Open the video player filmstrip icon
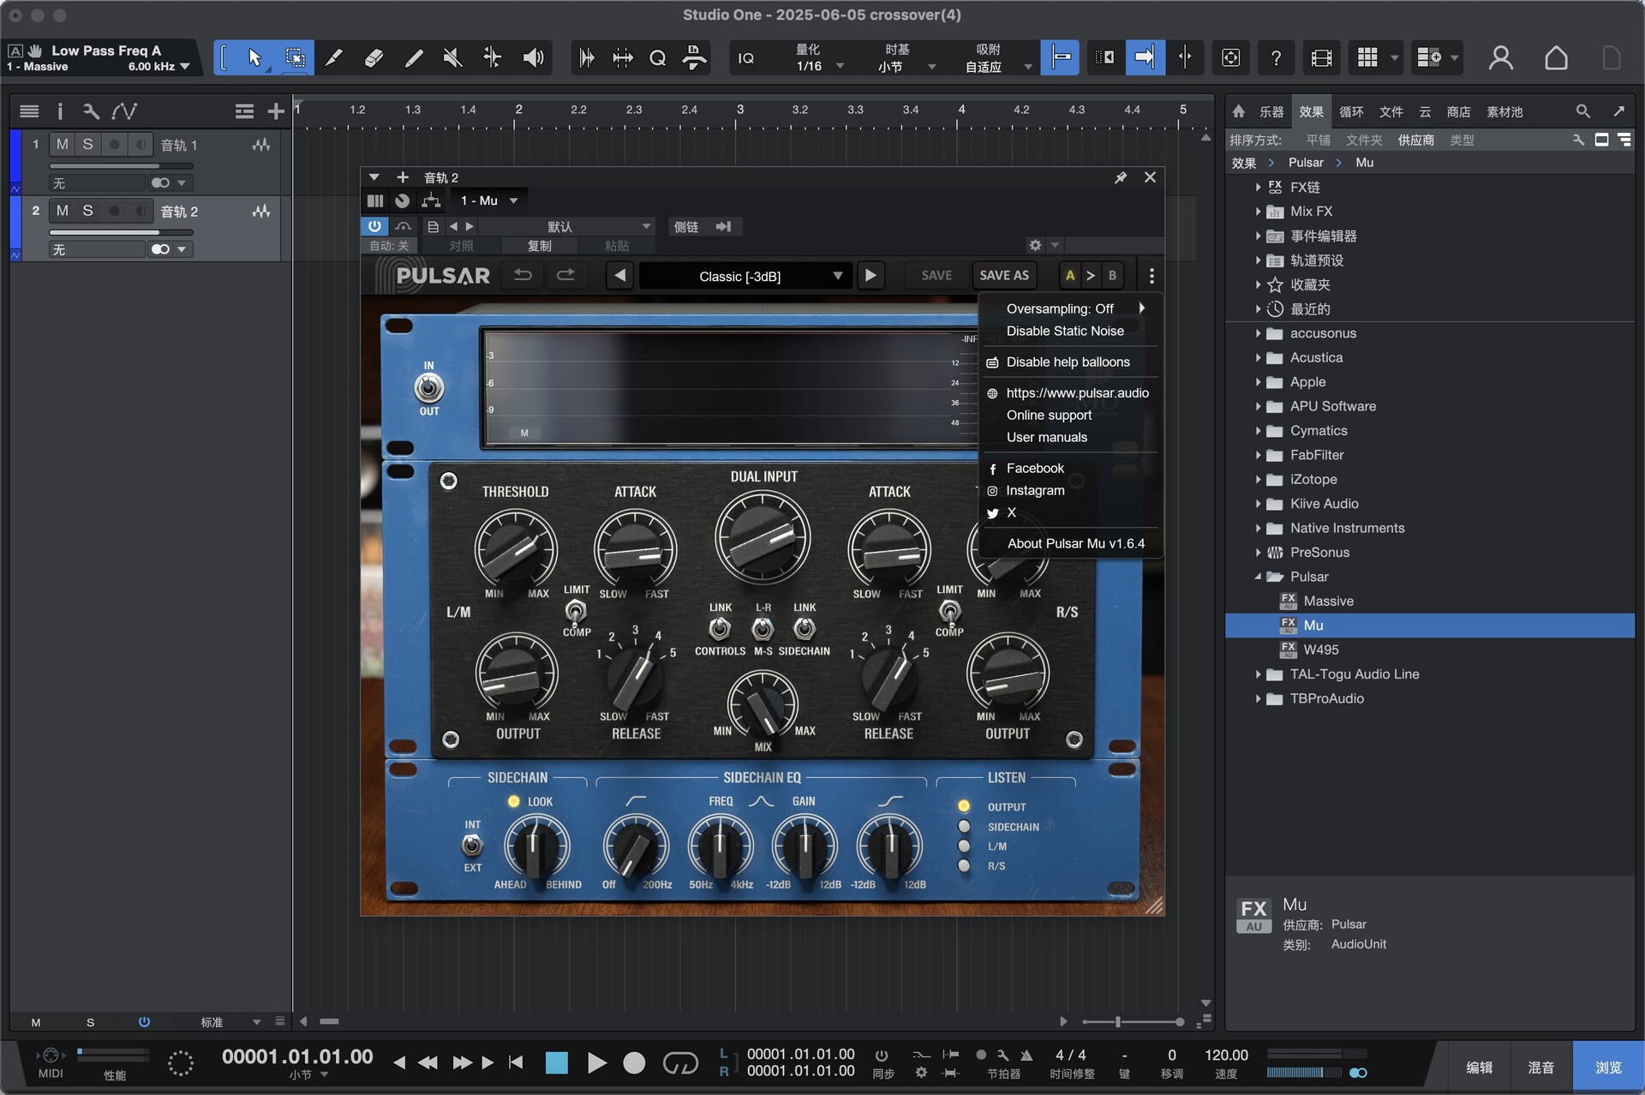Screen dimensions: 1645x1095 click(1321, 57)
